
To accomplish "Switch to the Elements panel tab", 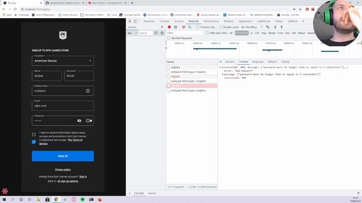I will point(149,21).
